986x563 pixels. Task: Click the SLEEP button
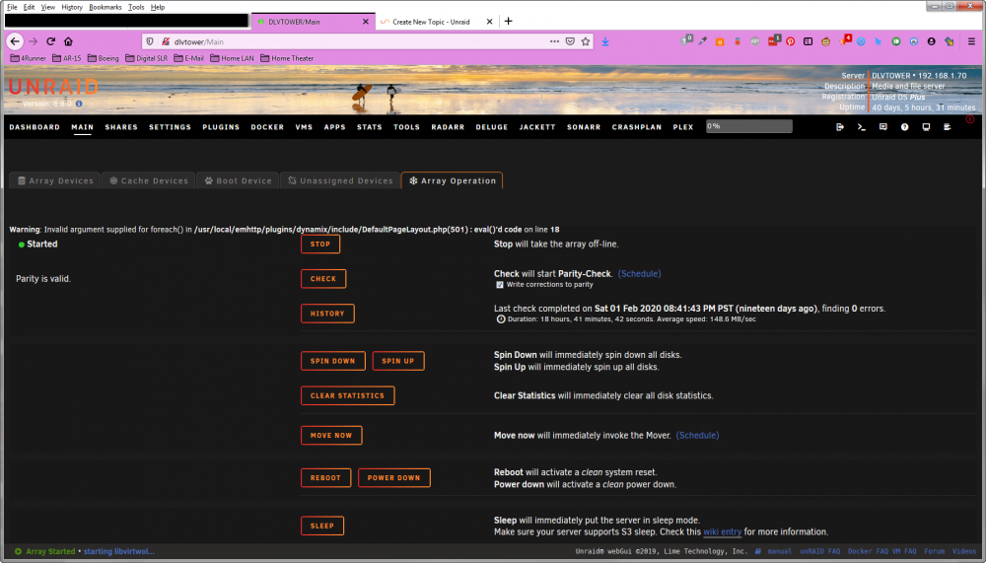(x=322, y=526)
